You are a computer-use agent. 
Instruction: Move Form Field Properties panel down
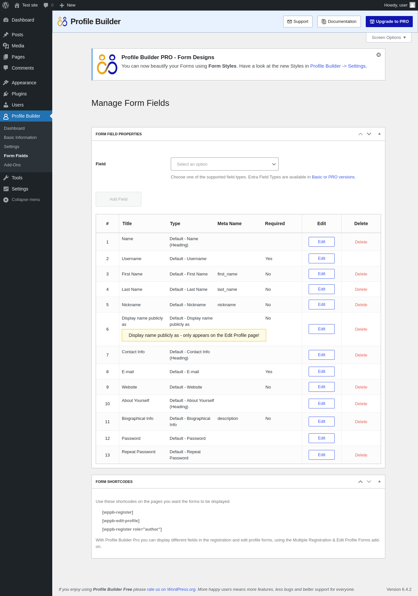pos(369,134)
